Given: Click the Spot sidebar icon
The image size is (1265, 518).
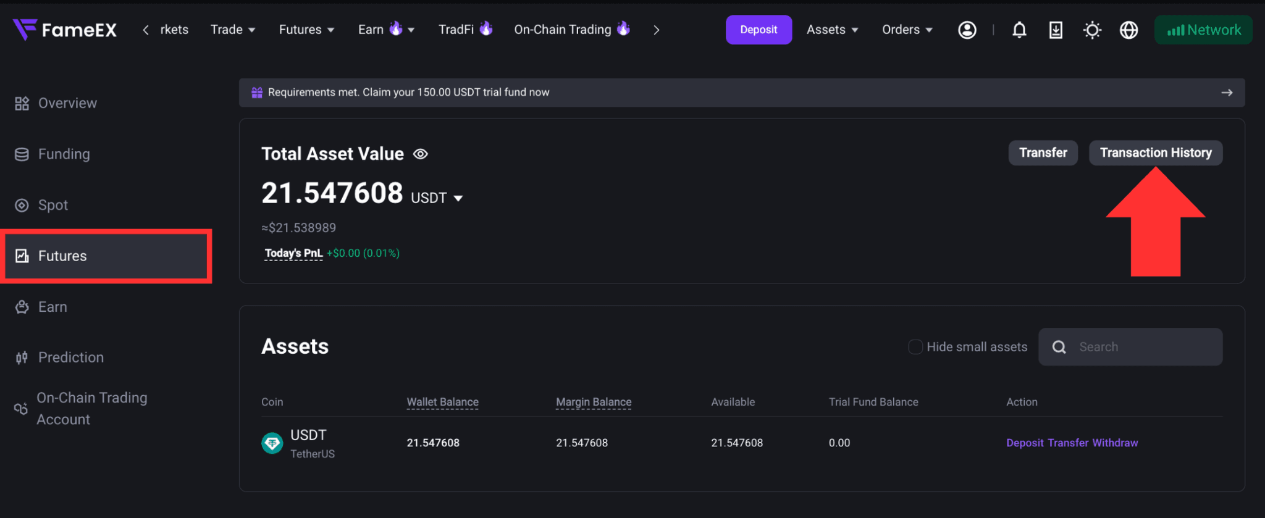Looking at the screenshot, I should [x=22, y=206].
